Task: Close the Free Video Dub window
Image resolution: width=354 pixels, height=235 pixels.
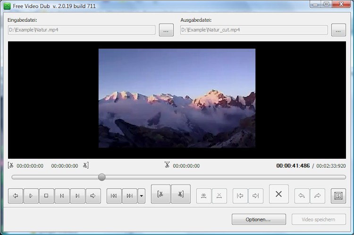Action: click(341, 4)
